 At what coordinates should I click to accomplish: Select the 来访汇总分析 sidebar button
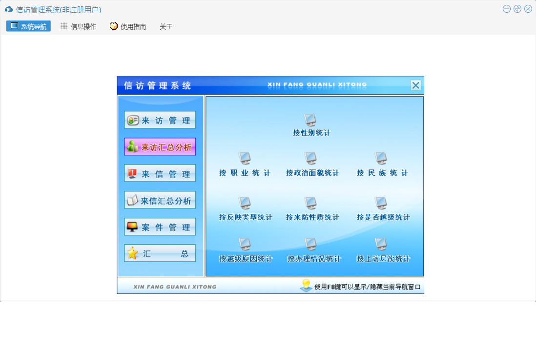point(160,147)
